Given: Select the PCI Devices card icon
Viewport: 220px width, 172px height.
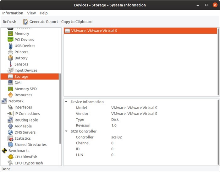Looking at the screenshot, I should pyautogui.click(x=10, y=40).
